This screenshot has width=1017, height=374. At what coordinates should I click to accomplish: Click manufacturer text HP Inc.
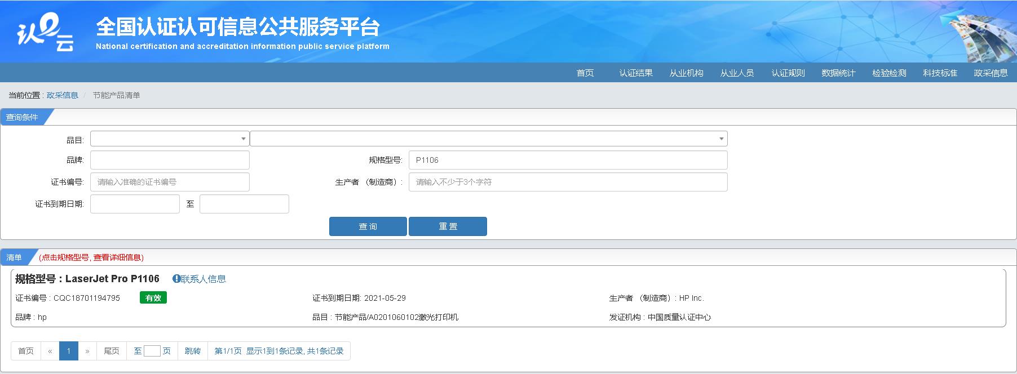[x=692, y=298]
